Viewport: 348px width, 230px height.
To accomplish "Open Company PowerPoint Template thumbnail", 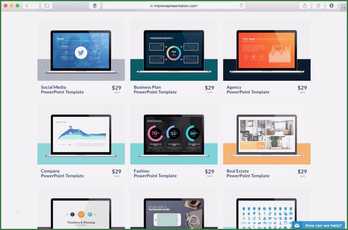I will [x=81, y=134].
